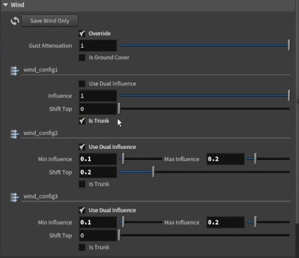This screenshot has height=258, width=299.
Task: Click the wind_config2 Max Influence slider
Action: 268,159
